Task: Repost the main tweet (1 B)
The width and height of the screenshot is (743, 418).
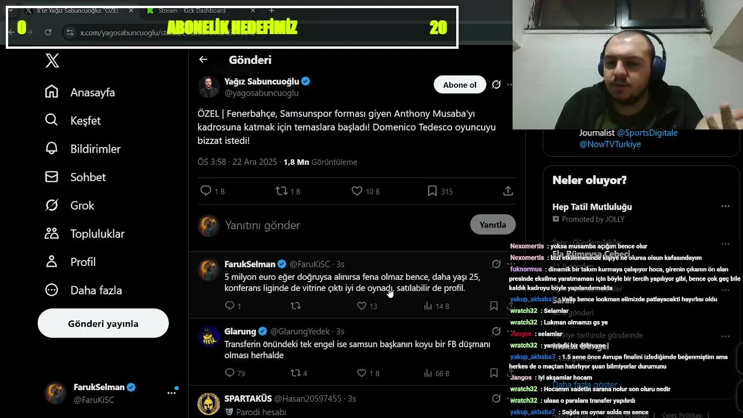Action: click(x=287, y=191)
